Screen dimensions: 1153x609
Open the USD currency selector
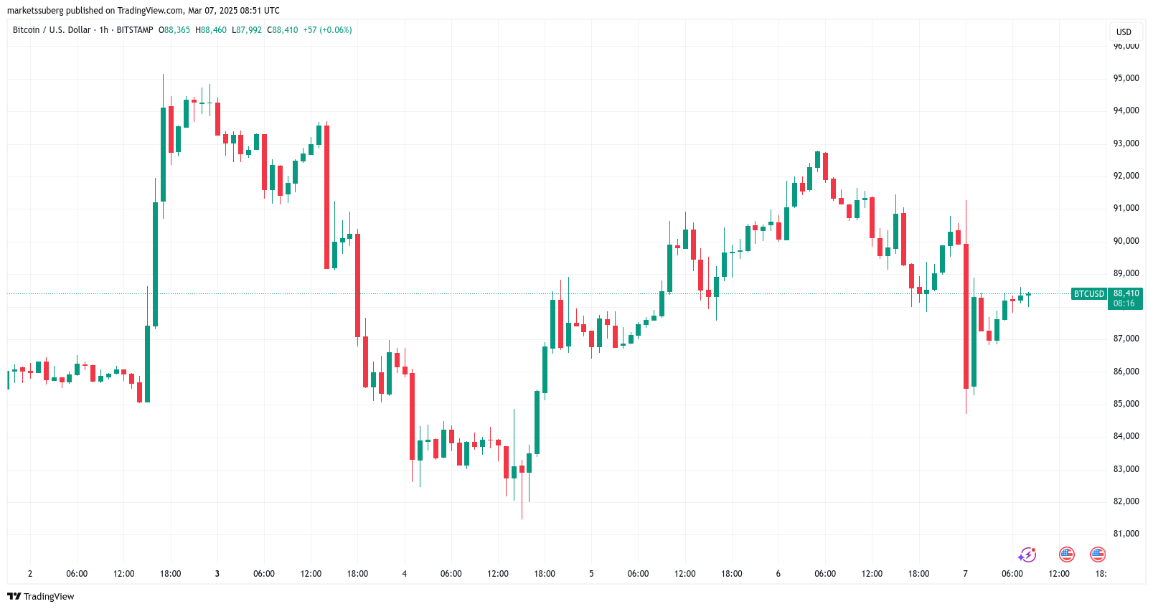pos(1124,32)
